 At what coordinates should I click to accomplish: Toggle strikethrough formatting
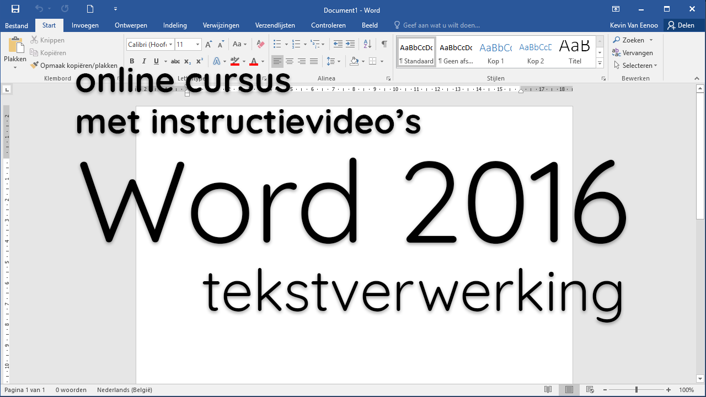(175, 61)
